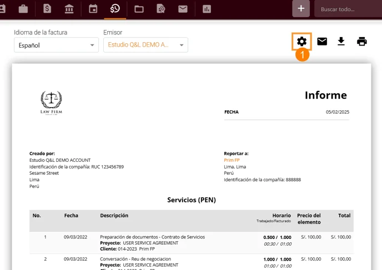Open the Emisor dropdown

(x=145, y=45)
